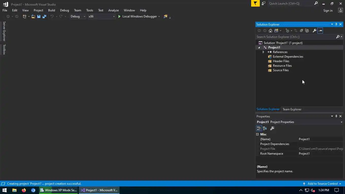Click the Collapse All icon in Solution Explorer
345x194 pixels.
pos(301,31)
